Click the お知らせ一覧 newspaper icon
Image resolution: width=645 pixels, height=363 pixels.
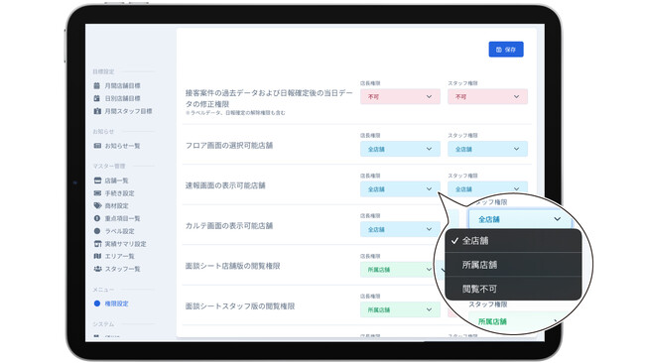pyautogui.click(x=97, y=146)
